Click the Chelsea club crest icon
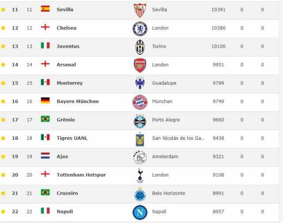Image resolution: width=283 pixels, height=223 pixels. (x=140, y=28)
